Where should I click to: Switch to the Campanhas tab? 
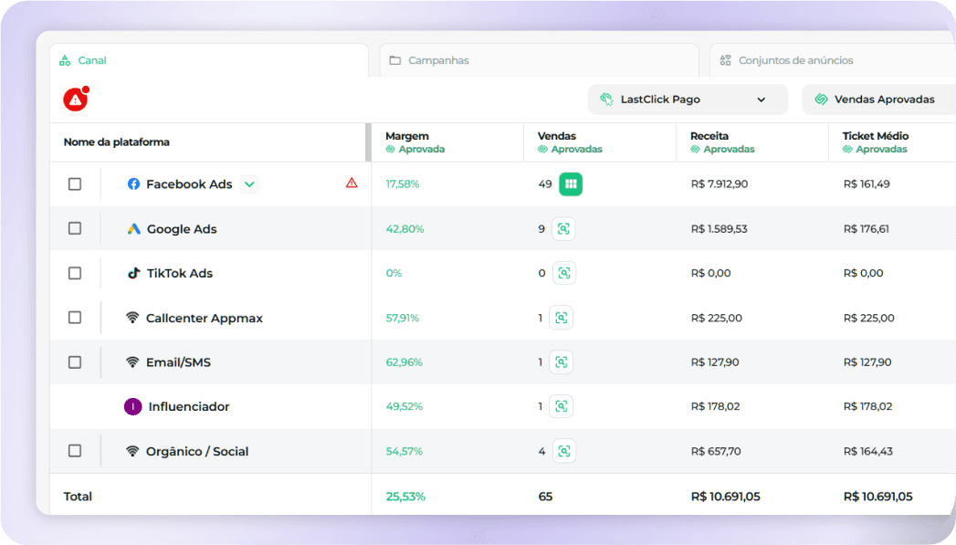[x=438, y=60]
